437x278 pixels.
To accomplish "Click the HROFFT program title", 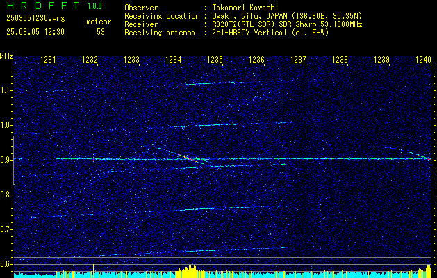I will tap(43, 6).
